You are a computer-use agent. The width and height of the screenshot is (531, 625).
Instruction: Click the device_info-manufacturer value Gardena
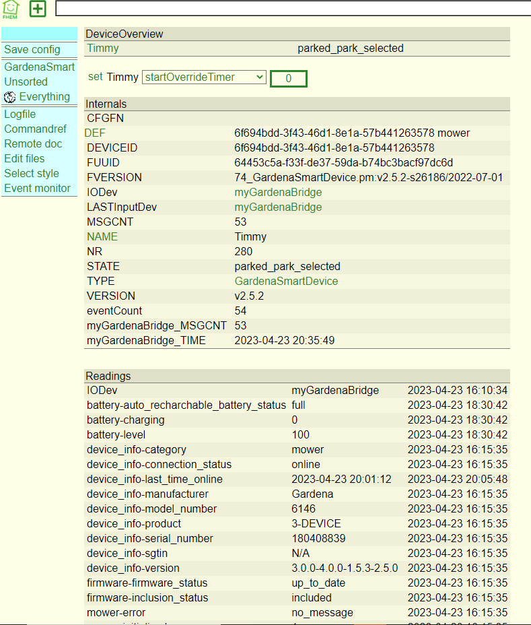[312, 494]
